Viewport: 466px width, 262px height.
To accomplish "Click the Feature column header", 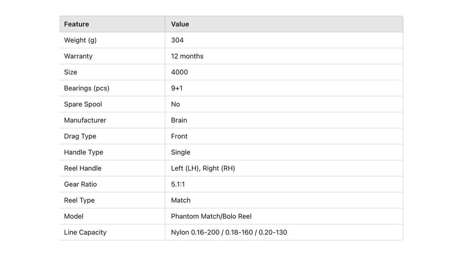I will [77, 24].
